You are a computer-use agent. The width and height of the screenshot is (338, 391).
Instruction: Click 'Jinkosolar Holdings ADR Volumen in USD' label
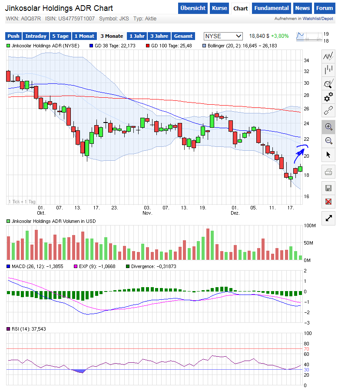(x=53, y=221)
